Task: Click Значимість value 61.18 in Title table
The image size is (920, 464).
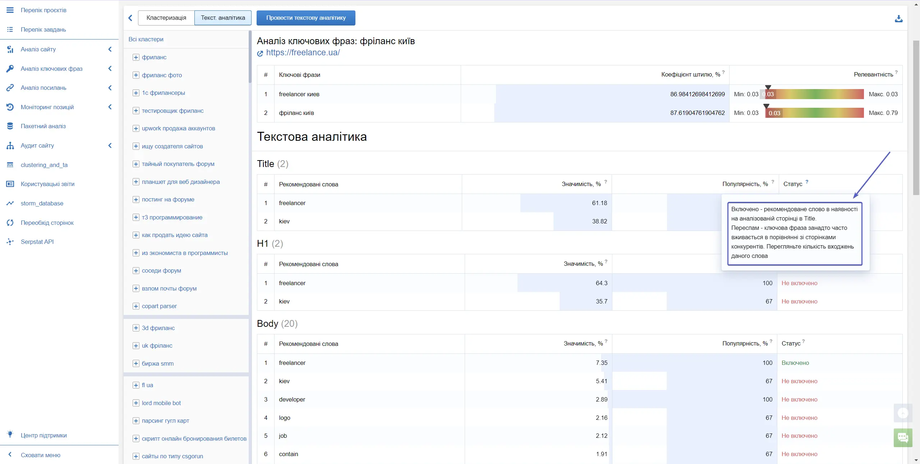Action: (x=599, y=203)
